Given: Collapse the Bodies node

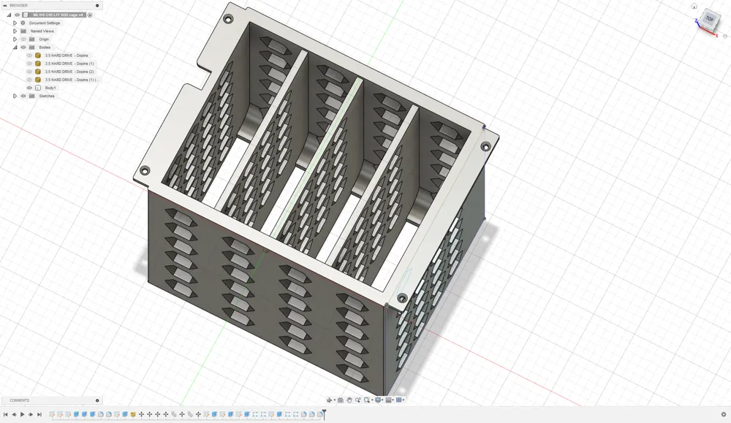Looking at the screenshot, I should 15,47.
